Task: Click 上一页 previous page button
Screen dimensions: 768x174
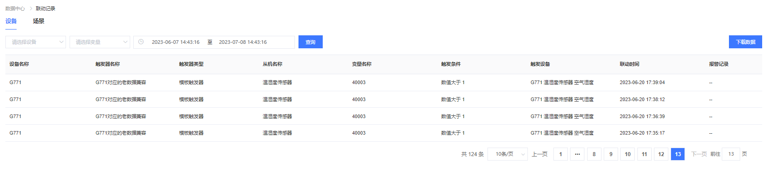Action: tap(540, 154)
